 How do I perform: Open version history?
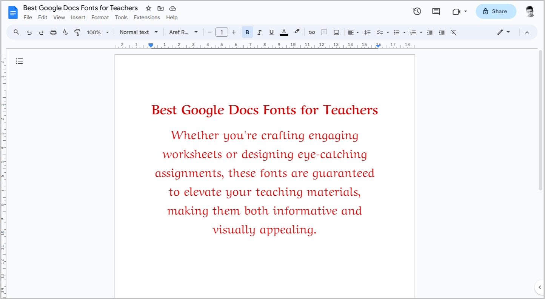click(417, 11)
